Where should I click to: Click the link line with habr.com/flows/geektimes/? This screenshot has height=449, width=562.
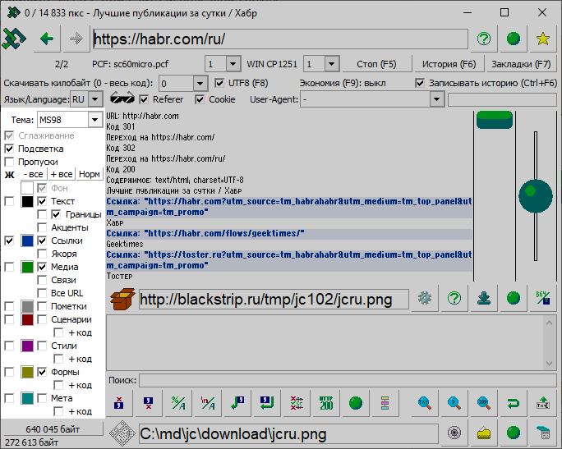[x=289, y=233]
